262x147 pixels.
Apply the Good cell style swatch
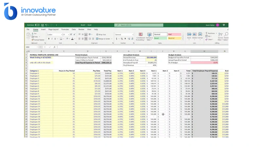[x=160, y=38]
